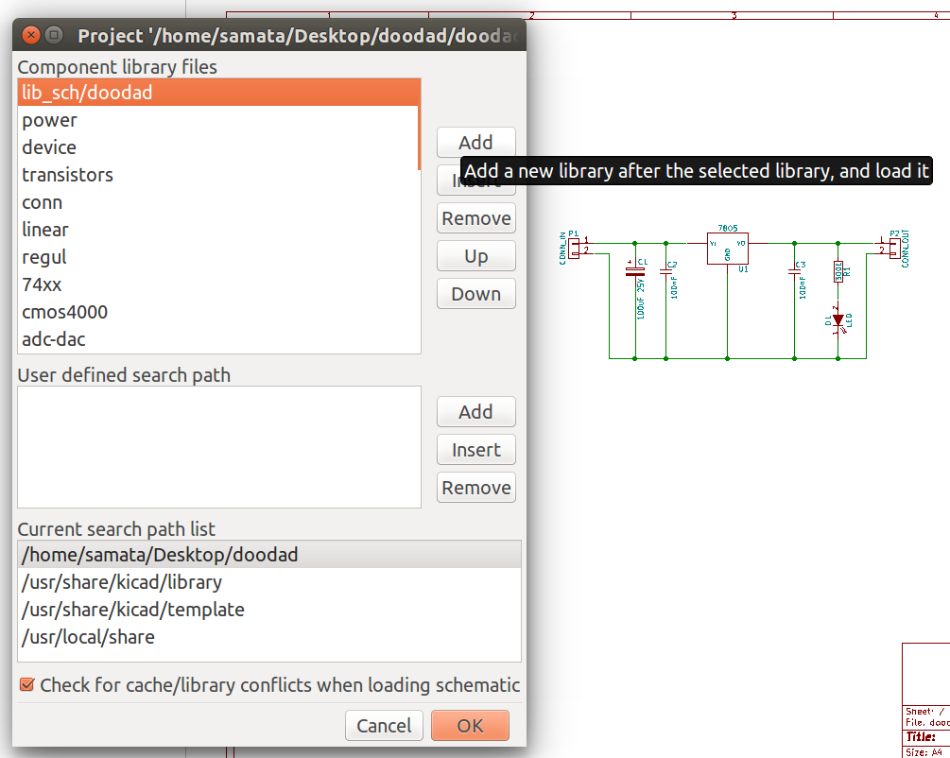Select the power library entry

click(49, 120)
